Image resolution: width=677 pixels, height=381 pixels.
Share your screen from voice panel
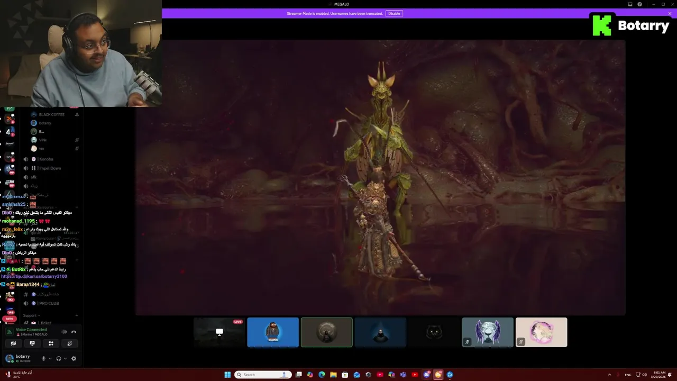32,343
